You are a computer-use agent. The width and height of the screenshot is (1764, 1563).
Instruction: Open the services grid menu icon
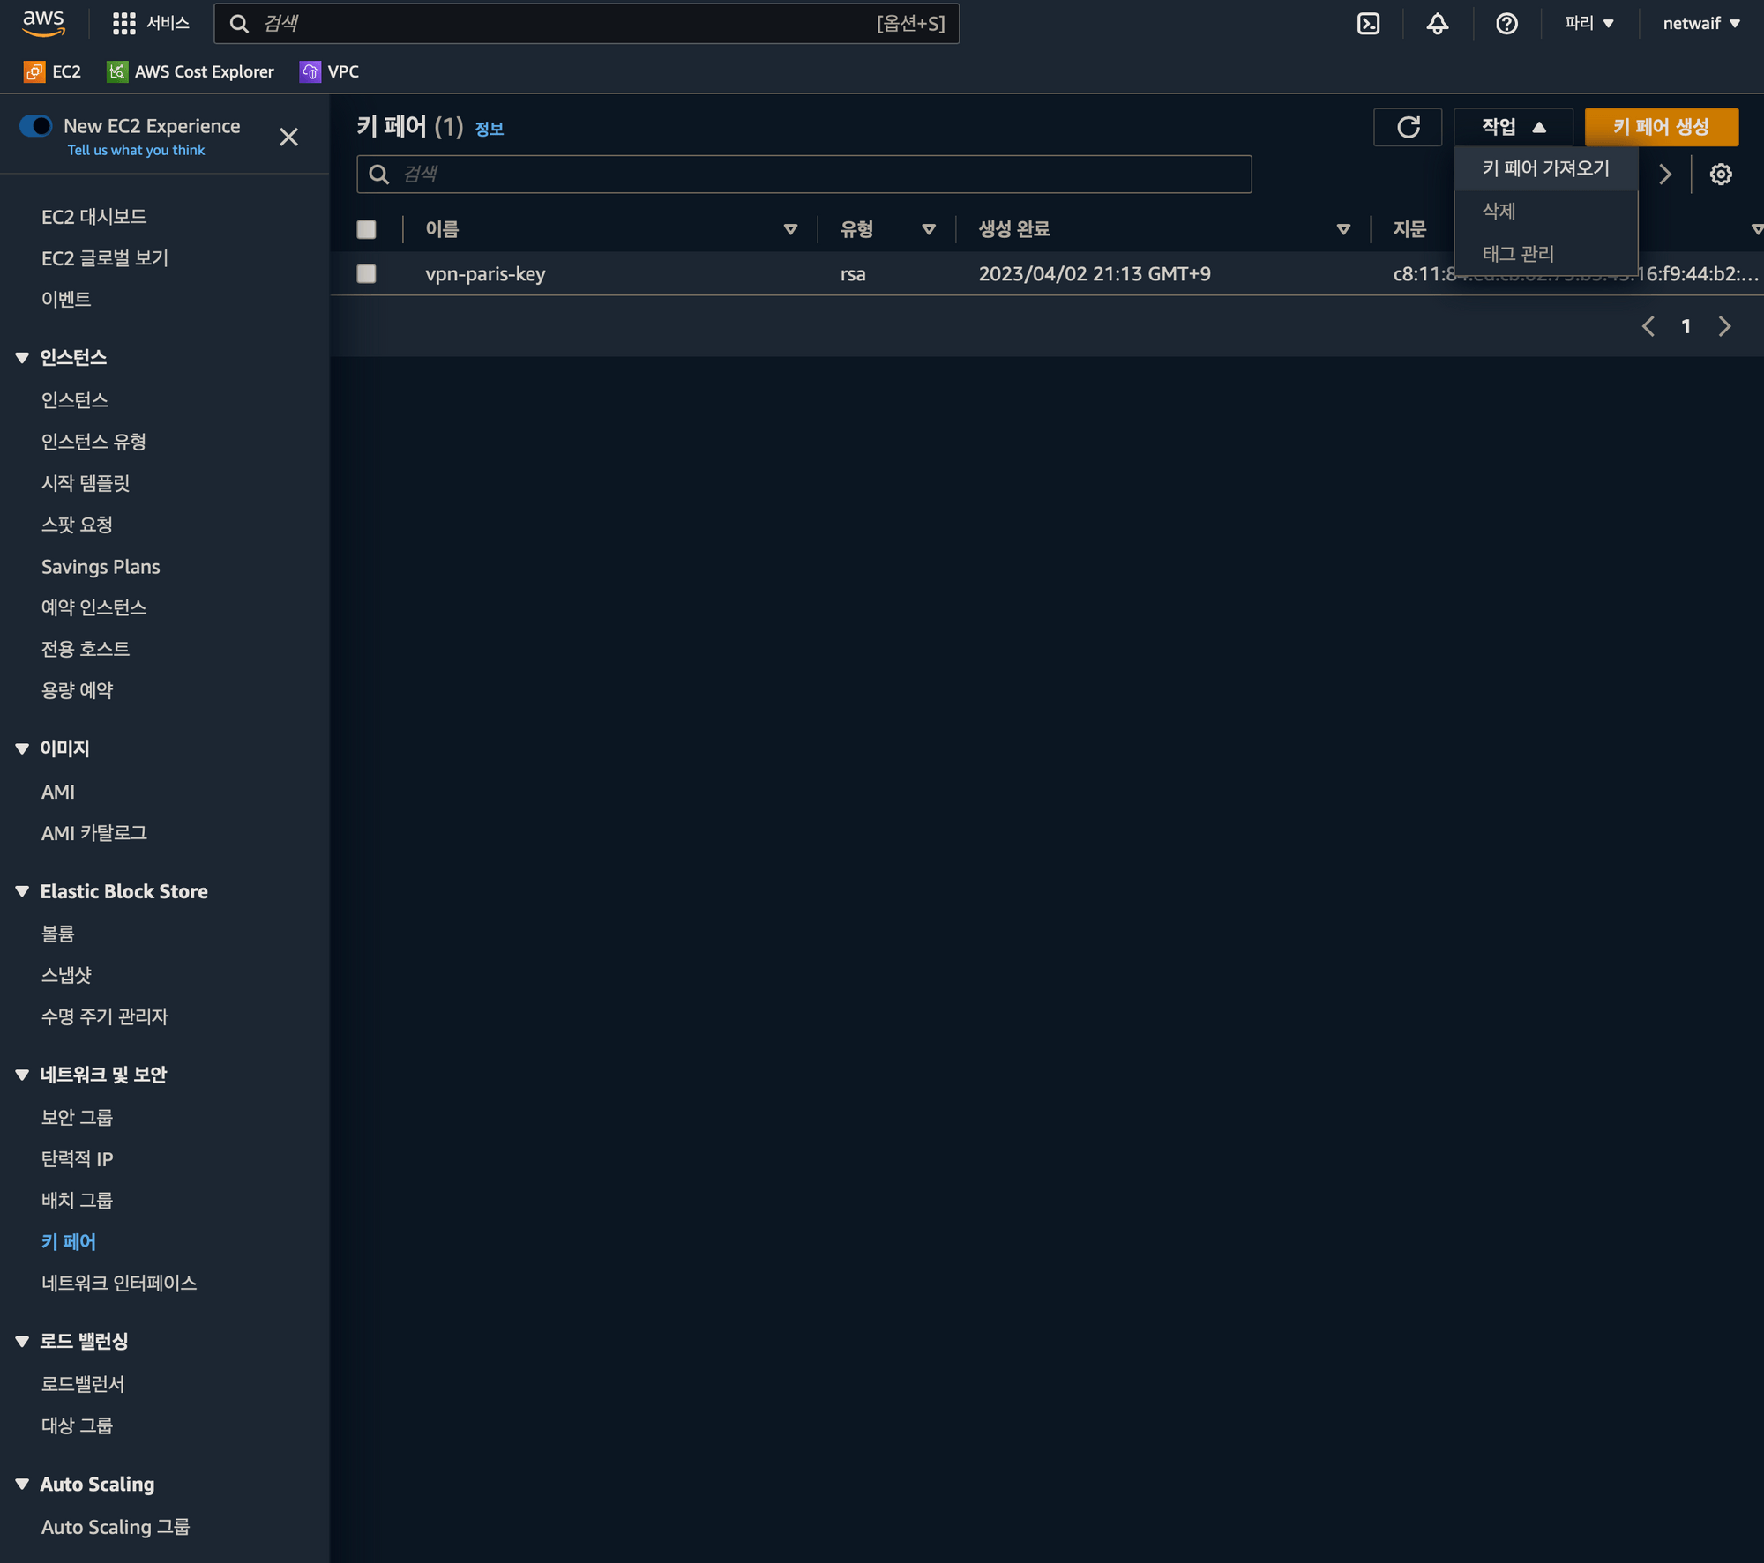point(123,24)
